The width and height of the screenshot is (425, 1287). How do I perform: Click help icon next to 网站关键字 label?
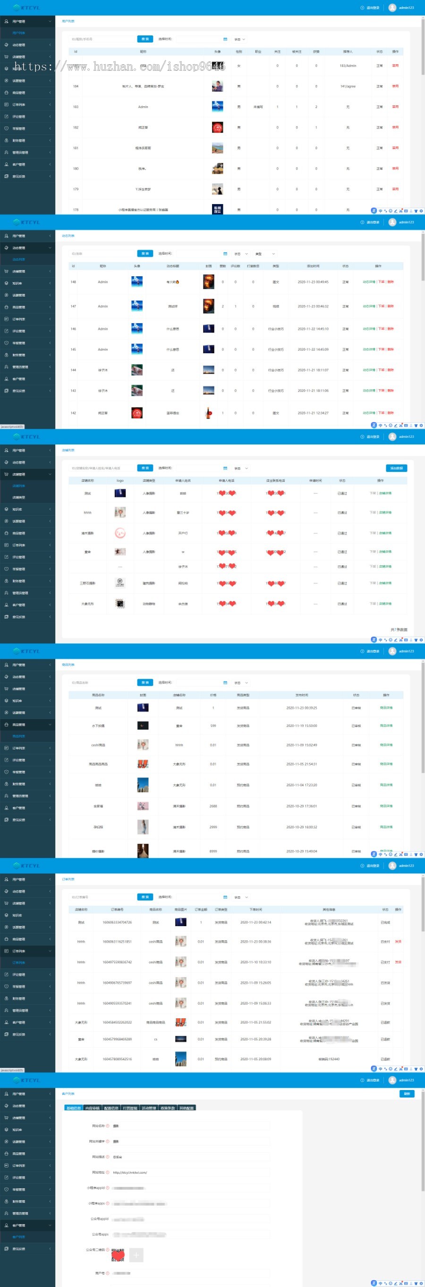[107, 1141]
